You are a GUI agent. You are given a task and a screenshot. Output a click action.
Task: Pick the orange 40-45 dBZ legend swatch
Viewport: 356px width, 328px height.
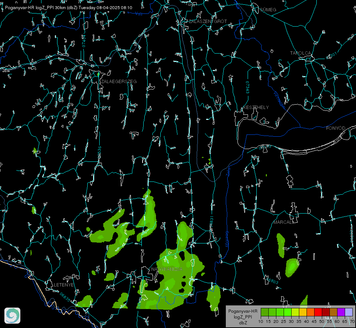pos(311,312)
